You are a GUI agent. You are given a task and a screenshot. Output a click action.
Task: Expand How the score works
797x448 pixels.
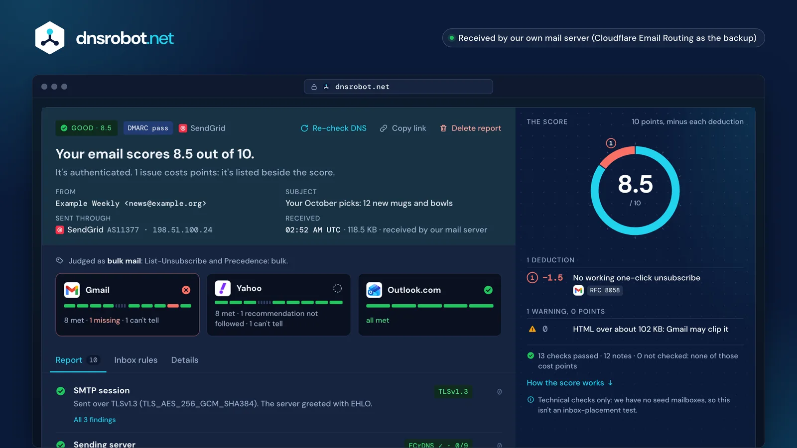pos(570,383)
